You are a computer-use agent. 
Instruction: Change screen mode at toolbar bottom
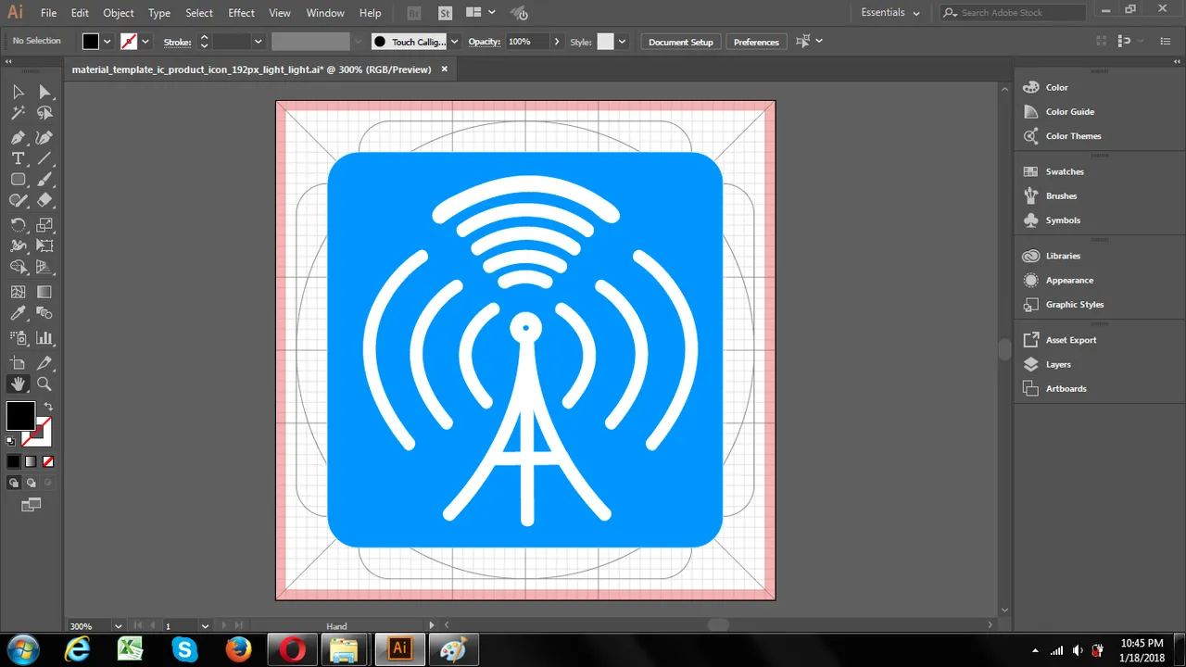coord(32,505)
